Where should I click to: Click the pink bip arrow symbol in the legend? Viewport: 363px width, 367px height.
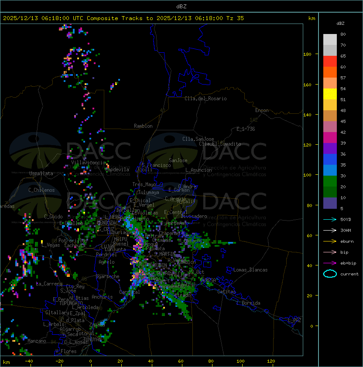[330, 252]
